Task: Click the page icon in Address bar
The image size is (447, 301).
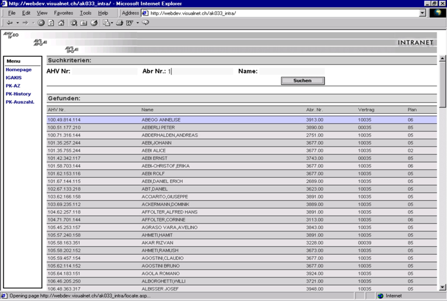Action: (145, 13)
